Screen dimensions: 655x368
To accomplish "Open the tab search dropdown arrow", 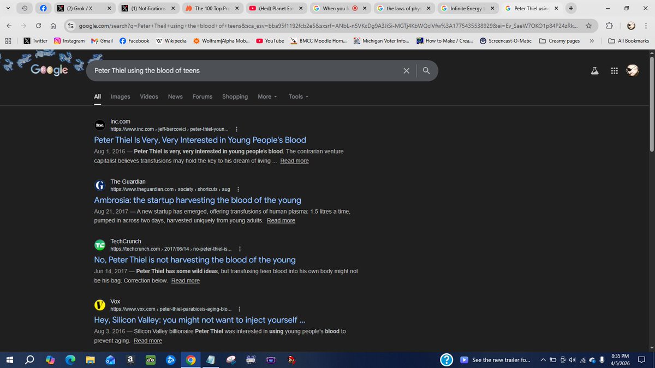I will pyautogui.click(x=8, y=8).
